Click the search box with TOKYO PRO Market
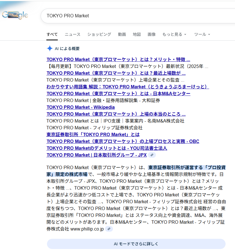 (137, 16)
